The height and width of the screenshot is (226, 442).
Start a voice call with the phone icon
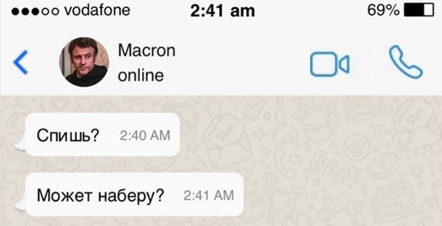(x=406, y=62)
